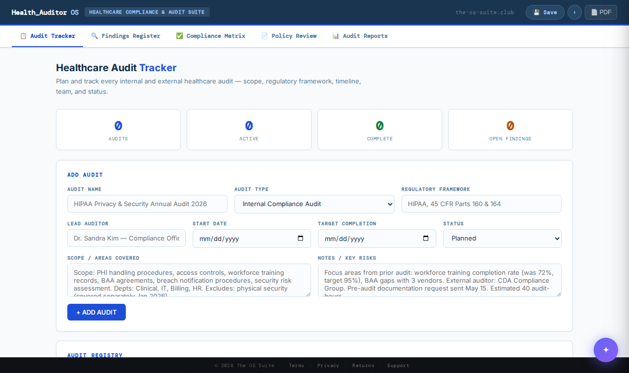Click the © 2026 The OS Suite text
The height and width of the screenshot is (373, 629).
[x=244, y=366]
